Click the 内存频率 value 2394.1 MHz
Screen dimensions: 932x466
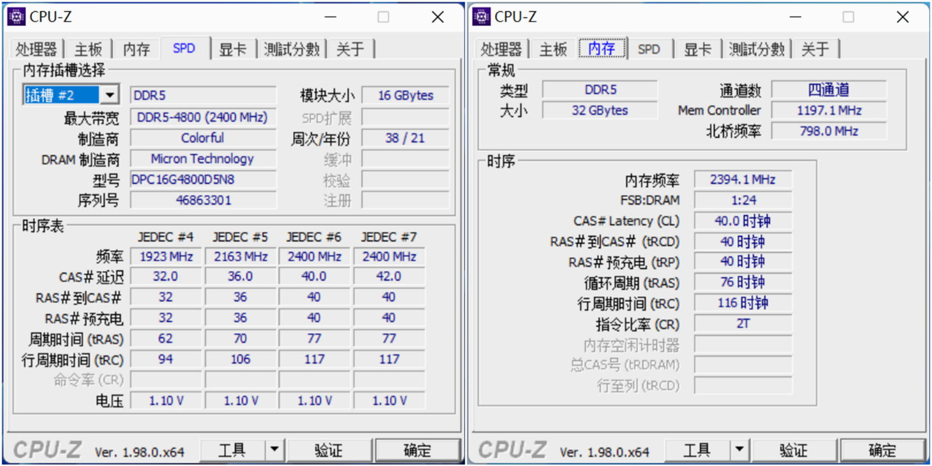743,179
